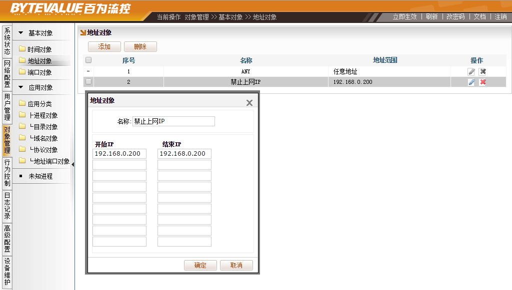Switch to the 网络配置 vertical tab

pyautogui.click(x=7, y=73)
